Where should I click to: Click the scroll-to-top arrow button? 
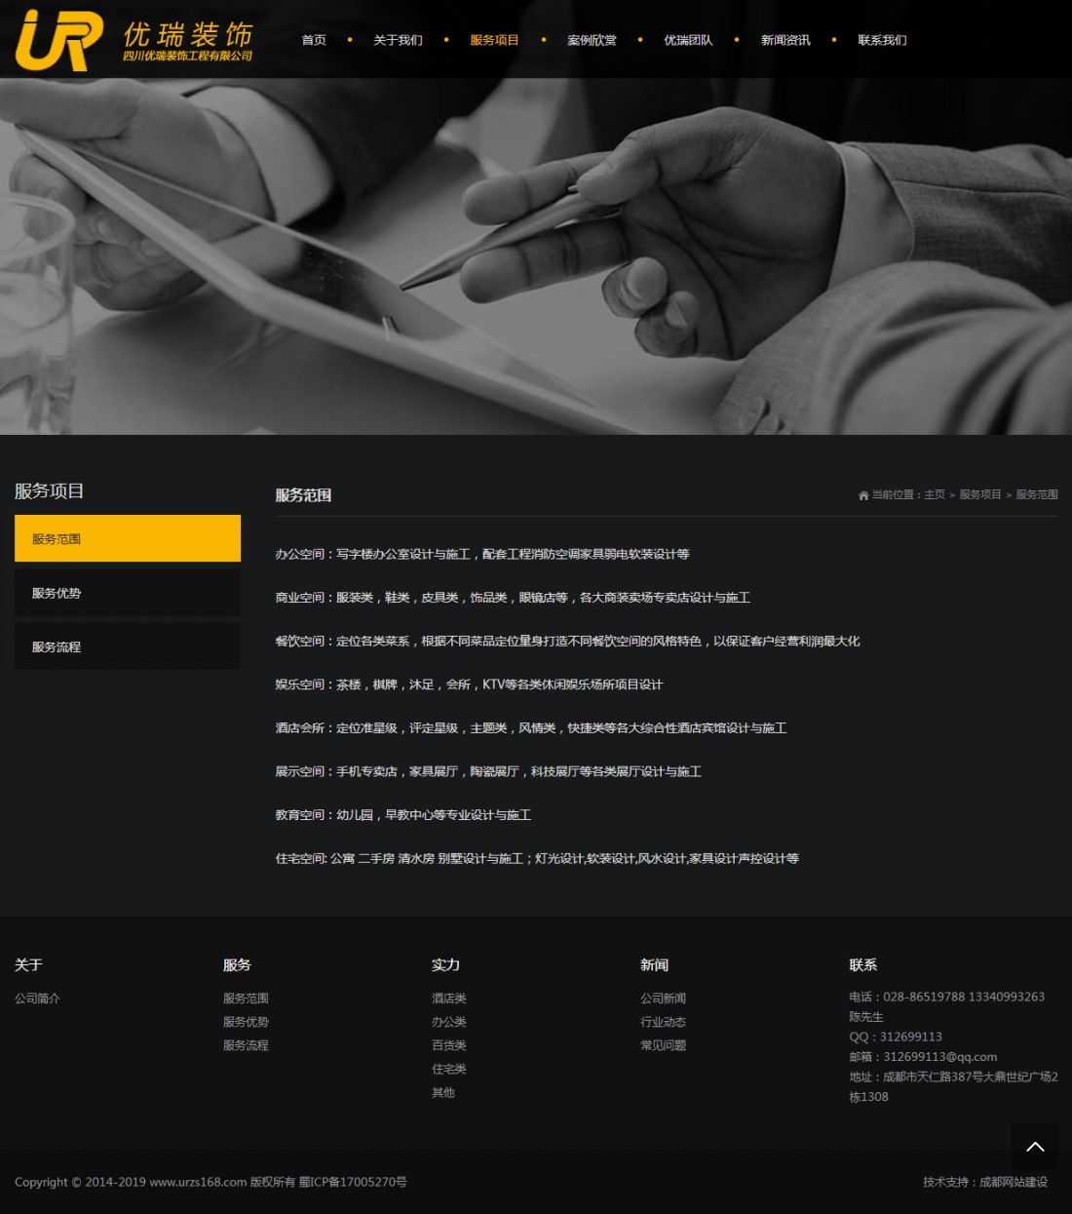point(1035,1147)
